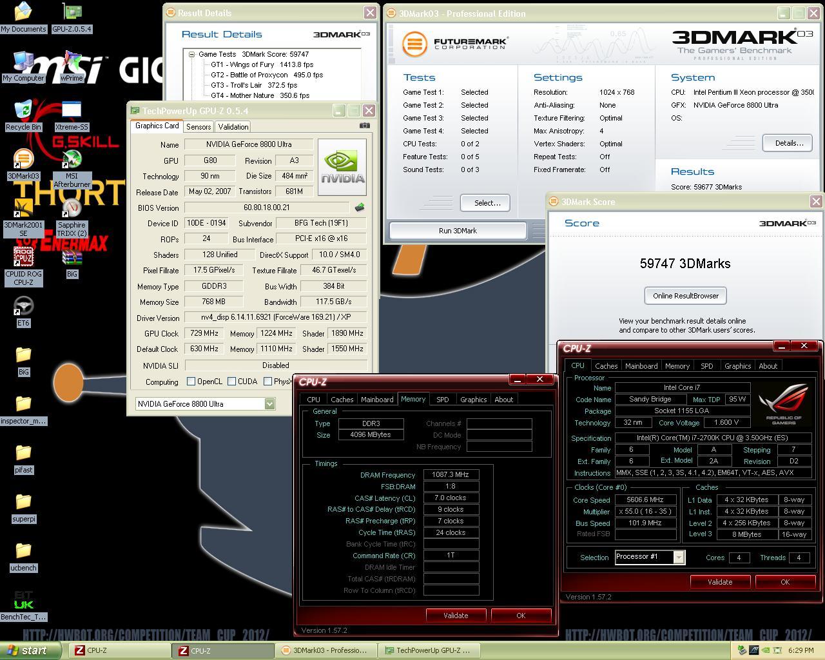The height and width of the screenshot is (660, 825).
Task: Open GPU-Z.0.5.4 desktop shortcut
Action: click(x=72, y=17)
